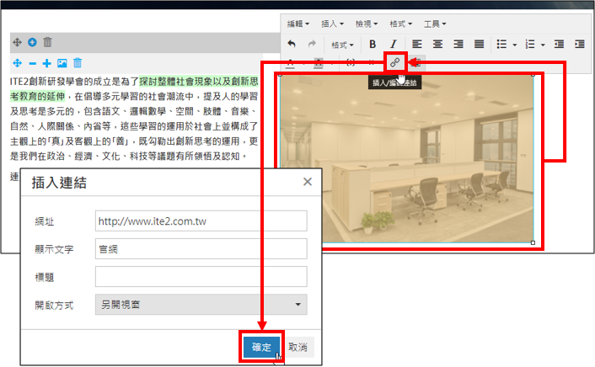
Task: Open the 檢視 menu
Action: coord(366,24)
